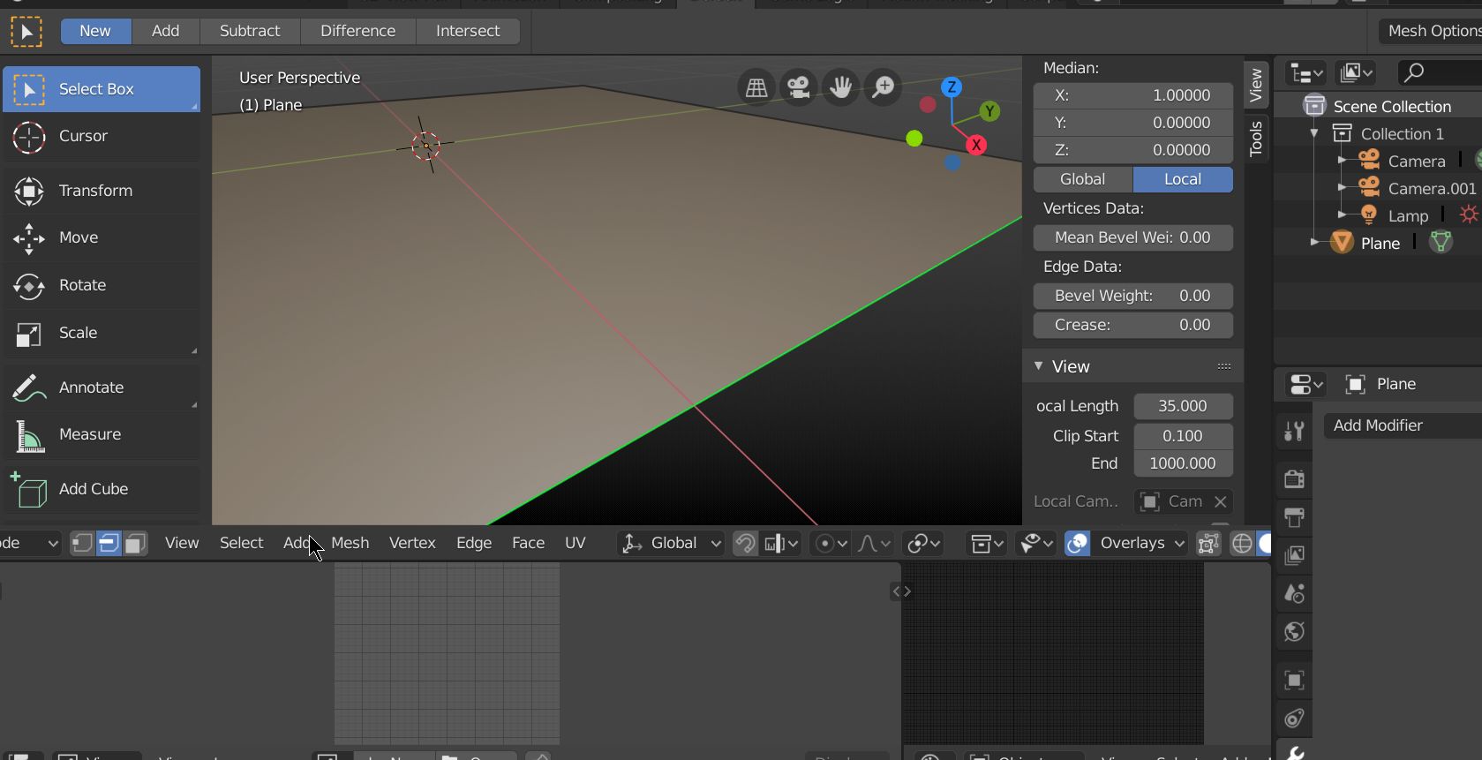Collapse the Collection 1 tree
Image resolution: width=1482 pixels, height=760 pixels.
pos(1314,133)
